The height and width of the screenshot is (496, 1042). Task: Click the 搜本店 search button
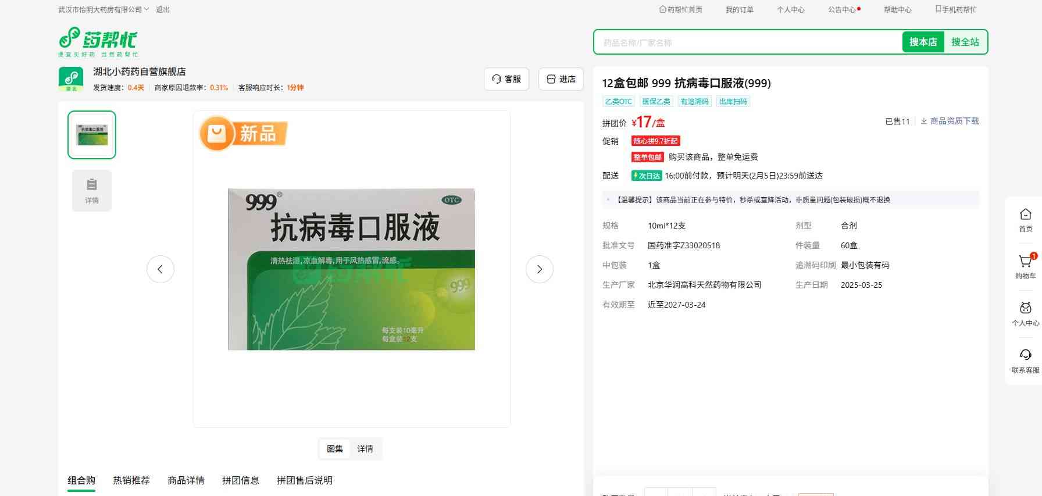tap(923, 42)
